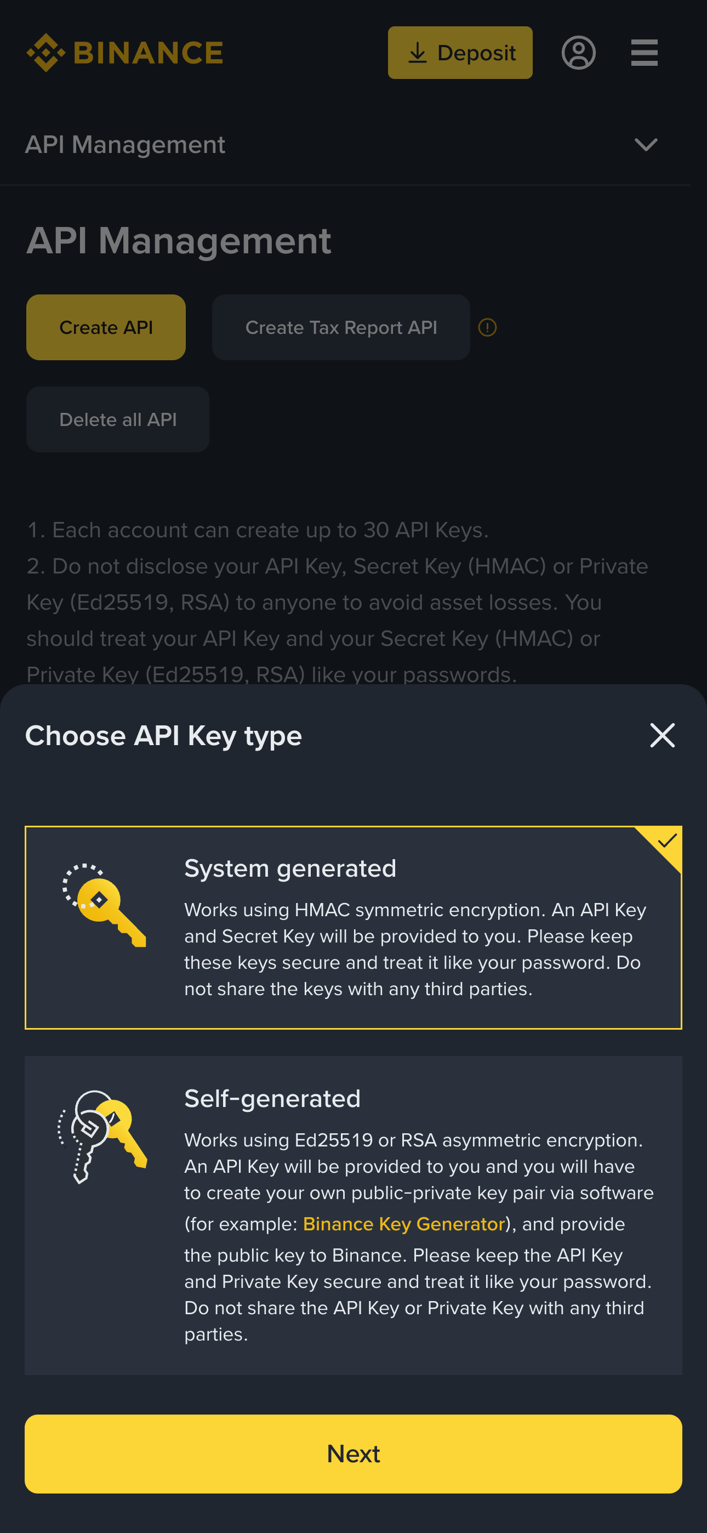Image resolution: width=707 pixels, height=1533 pixels.
Task: Open the Binance Key Generator link
Action: [x=403, y=1224]
